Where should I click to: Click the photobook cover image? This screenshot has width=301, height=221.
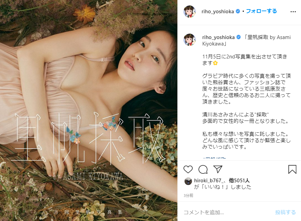89,111
